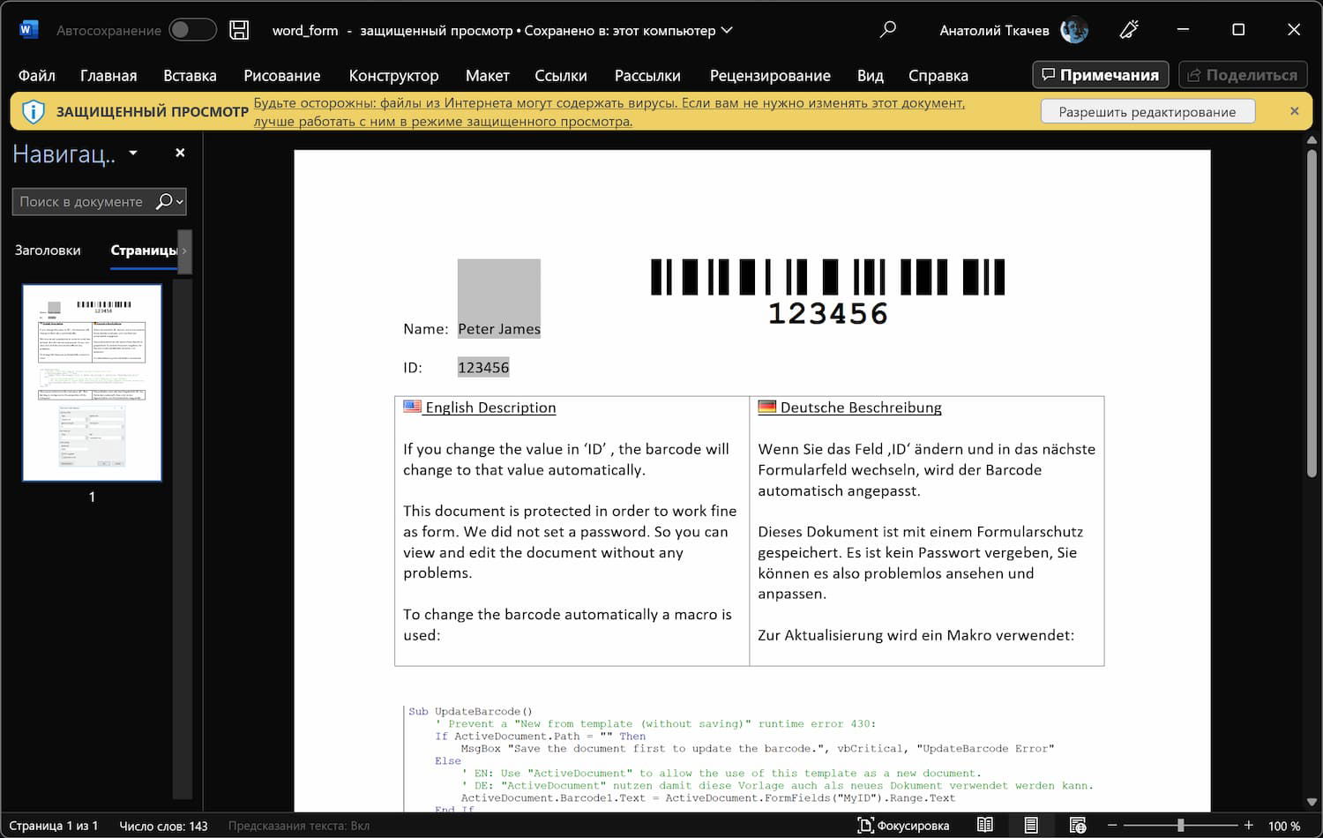Click the Word application logo icon
Screen dimensions: 1323x838
(x=27, y=29)
